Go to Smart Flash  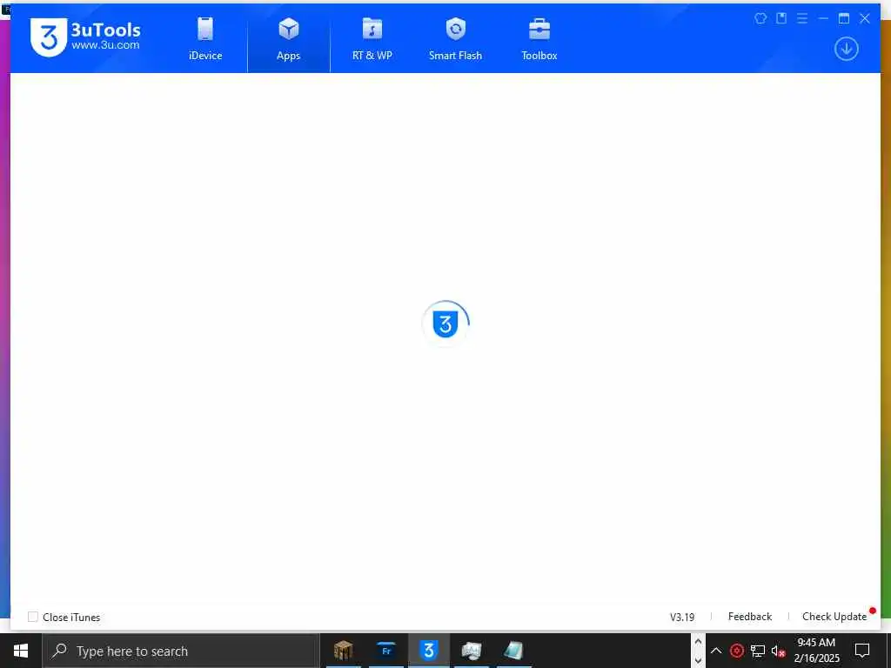[x=455, y=39]
